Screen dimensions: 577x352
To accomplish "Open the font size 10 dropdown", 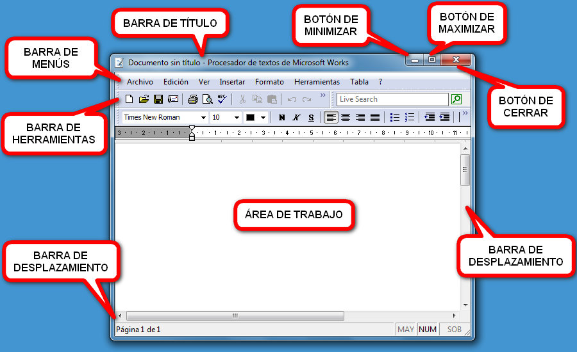I will [x=237, y=118].
